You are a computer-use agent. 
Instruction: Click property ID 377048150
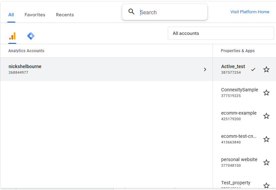[x=231, y=165]
